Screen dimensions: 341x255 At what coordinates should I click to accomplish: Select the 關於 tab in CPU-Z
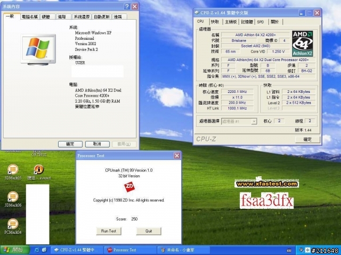[x=275, y=22]
